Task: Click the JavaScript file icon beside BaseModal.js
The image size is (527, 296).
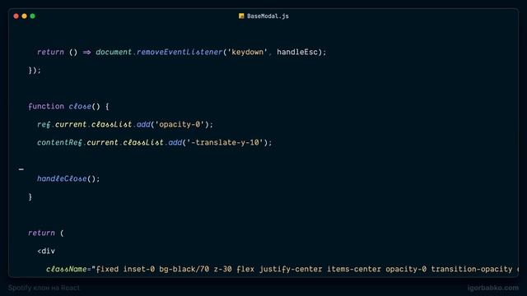Action: [241, 16]
